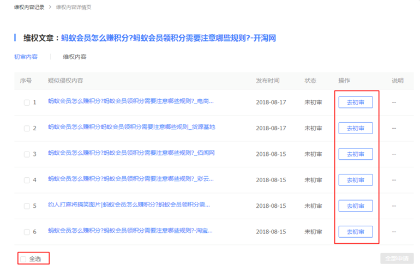Open the suspected article ending 货源基地
The height and width of the screenshot is (271, 420).
click(x=131, y=127)
